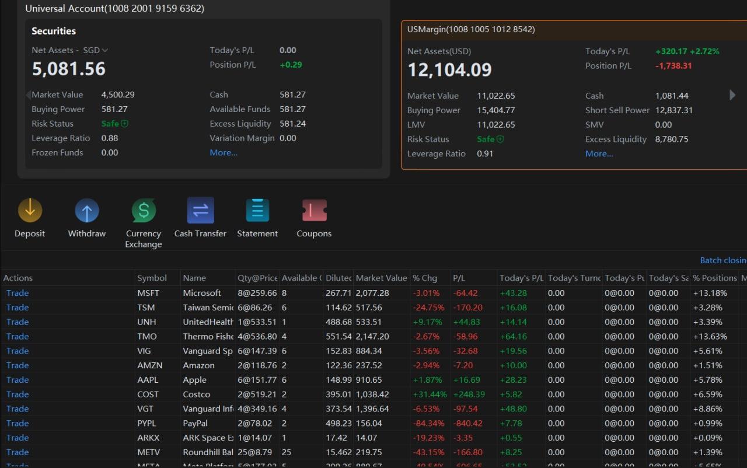Open the SGD currency dropdown
Image resolution: width=747 pixels, height=468 pixels.
[96, 51]
